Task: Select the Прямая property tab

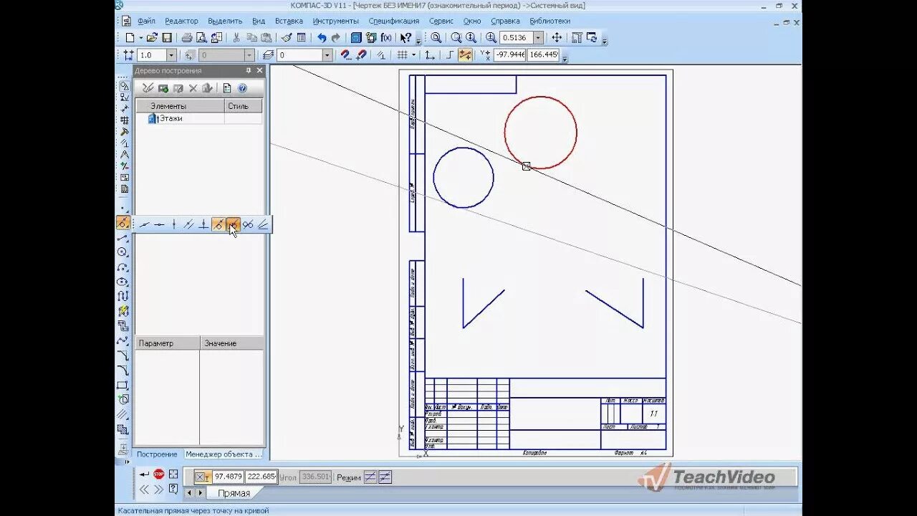Action: 234,493
